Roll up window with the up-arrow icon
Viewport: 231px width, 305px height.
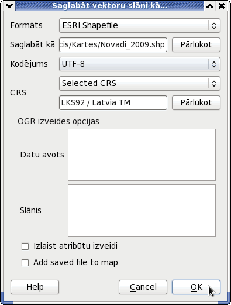(x=210, y=6)
